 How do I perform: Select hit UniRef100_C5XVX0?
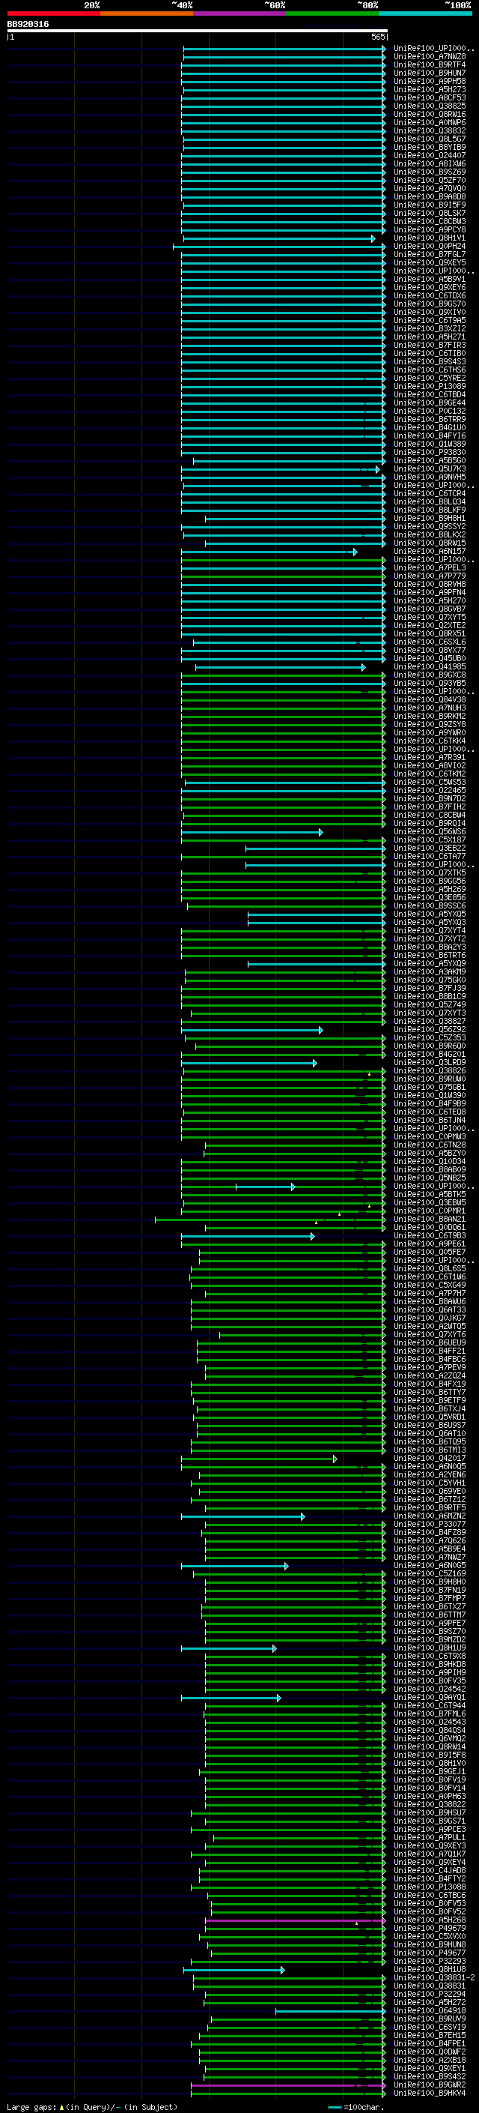coord(430,1936)
